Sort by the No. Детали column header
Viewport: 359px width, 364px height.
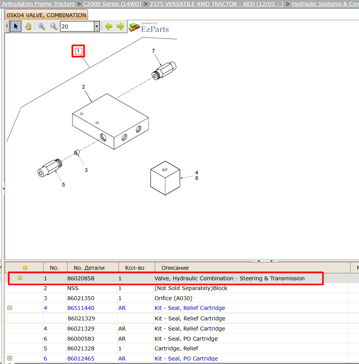[x=92, y=268]
